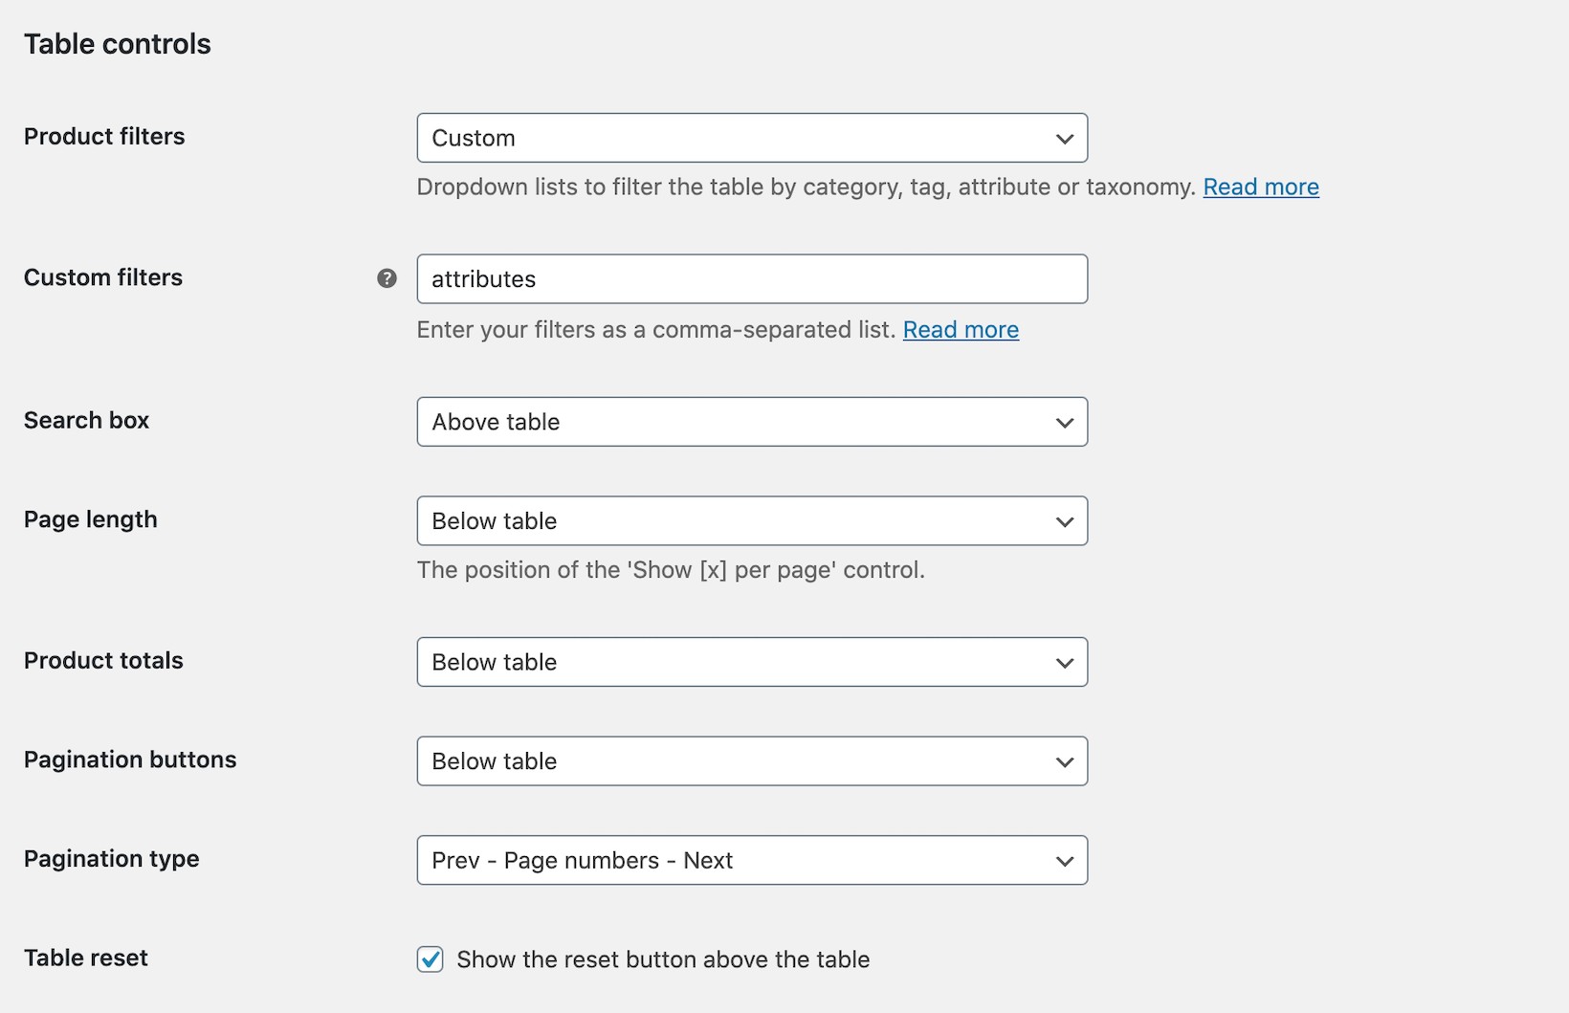Click the chevron on the Pagination buttons dropdown
This screenshot has height=1013, width=1569.
click(1065, 761)
